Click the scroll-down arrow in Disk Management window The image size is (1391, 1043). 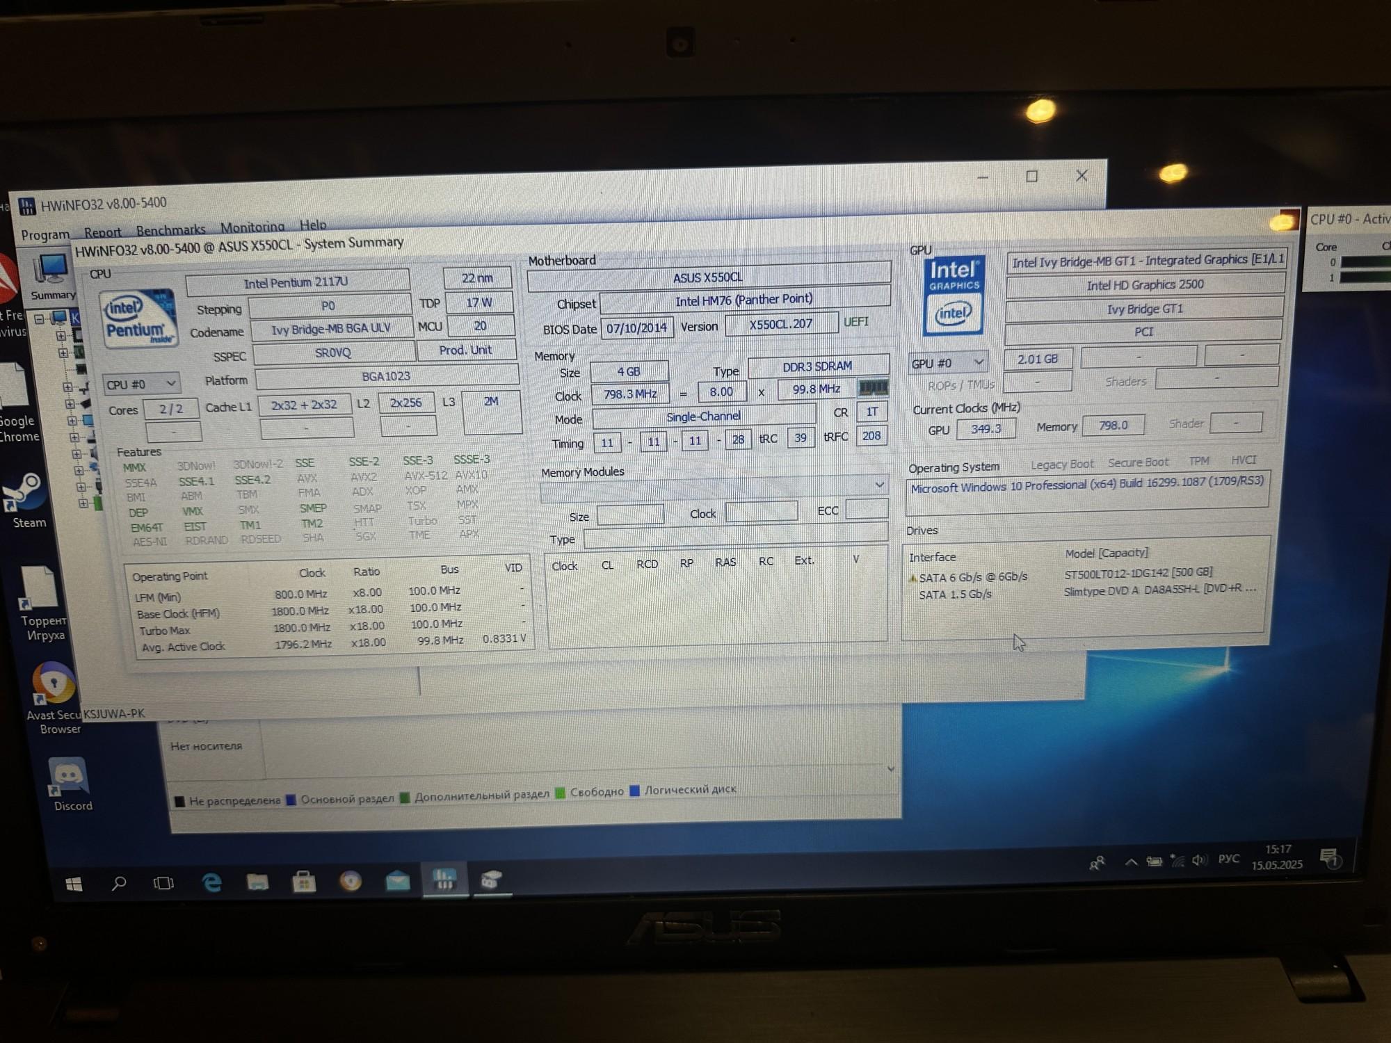point(891,769)
